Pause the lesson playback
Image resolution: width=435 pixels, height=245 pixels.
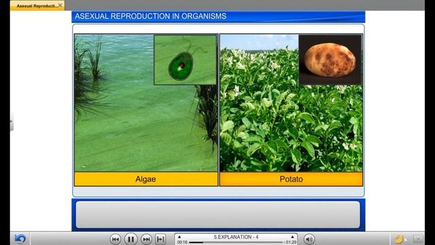pyautogui.click(x=130, y=239)
